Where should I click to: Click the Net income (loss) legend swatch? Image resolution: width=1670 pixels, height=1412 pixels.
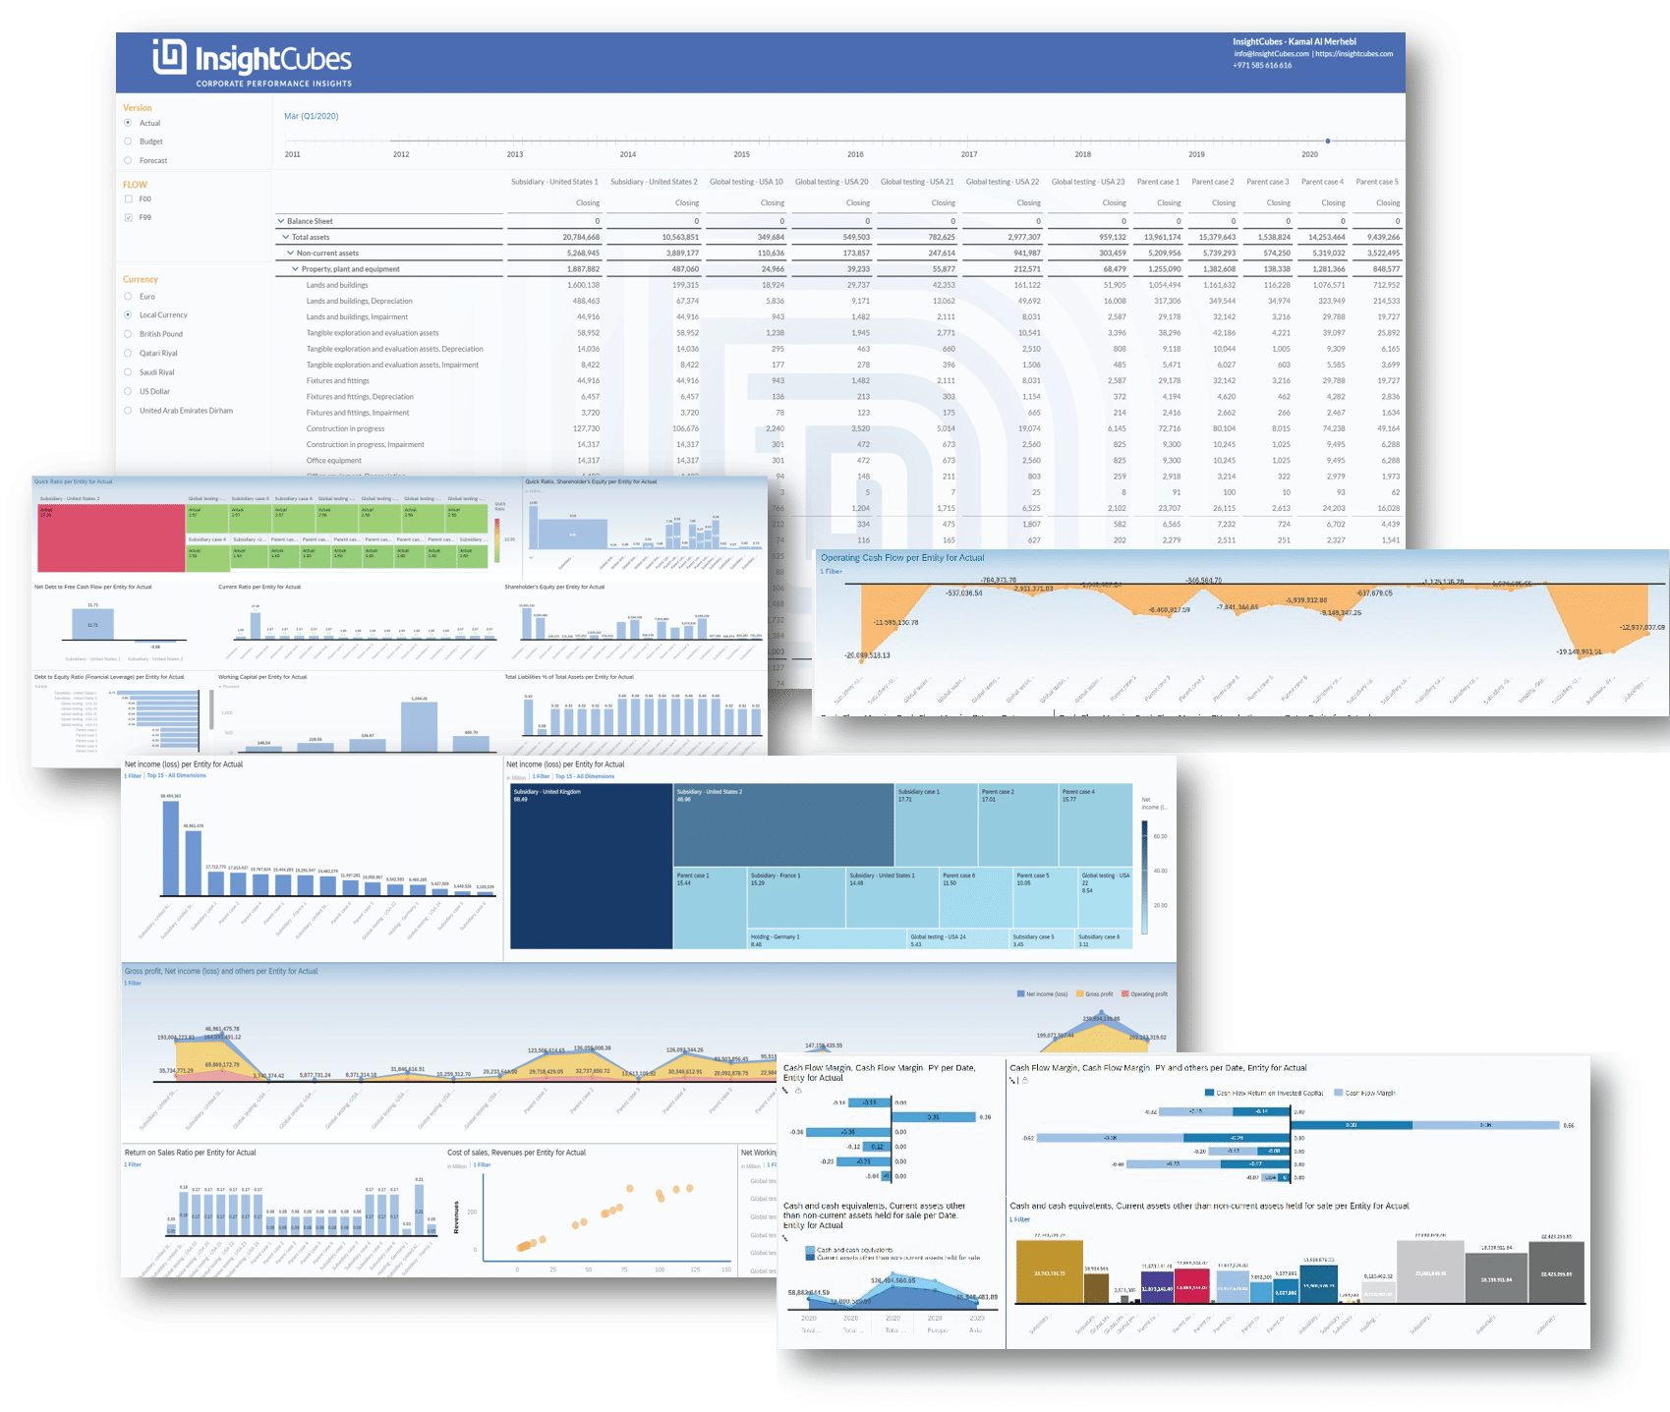tap(1020, 993)
